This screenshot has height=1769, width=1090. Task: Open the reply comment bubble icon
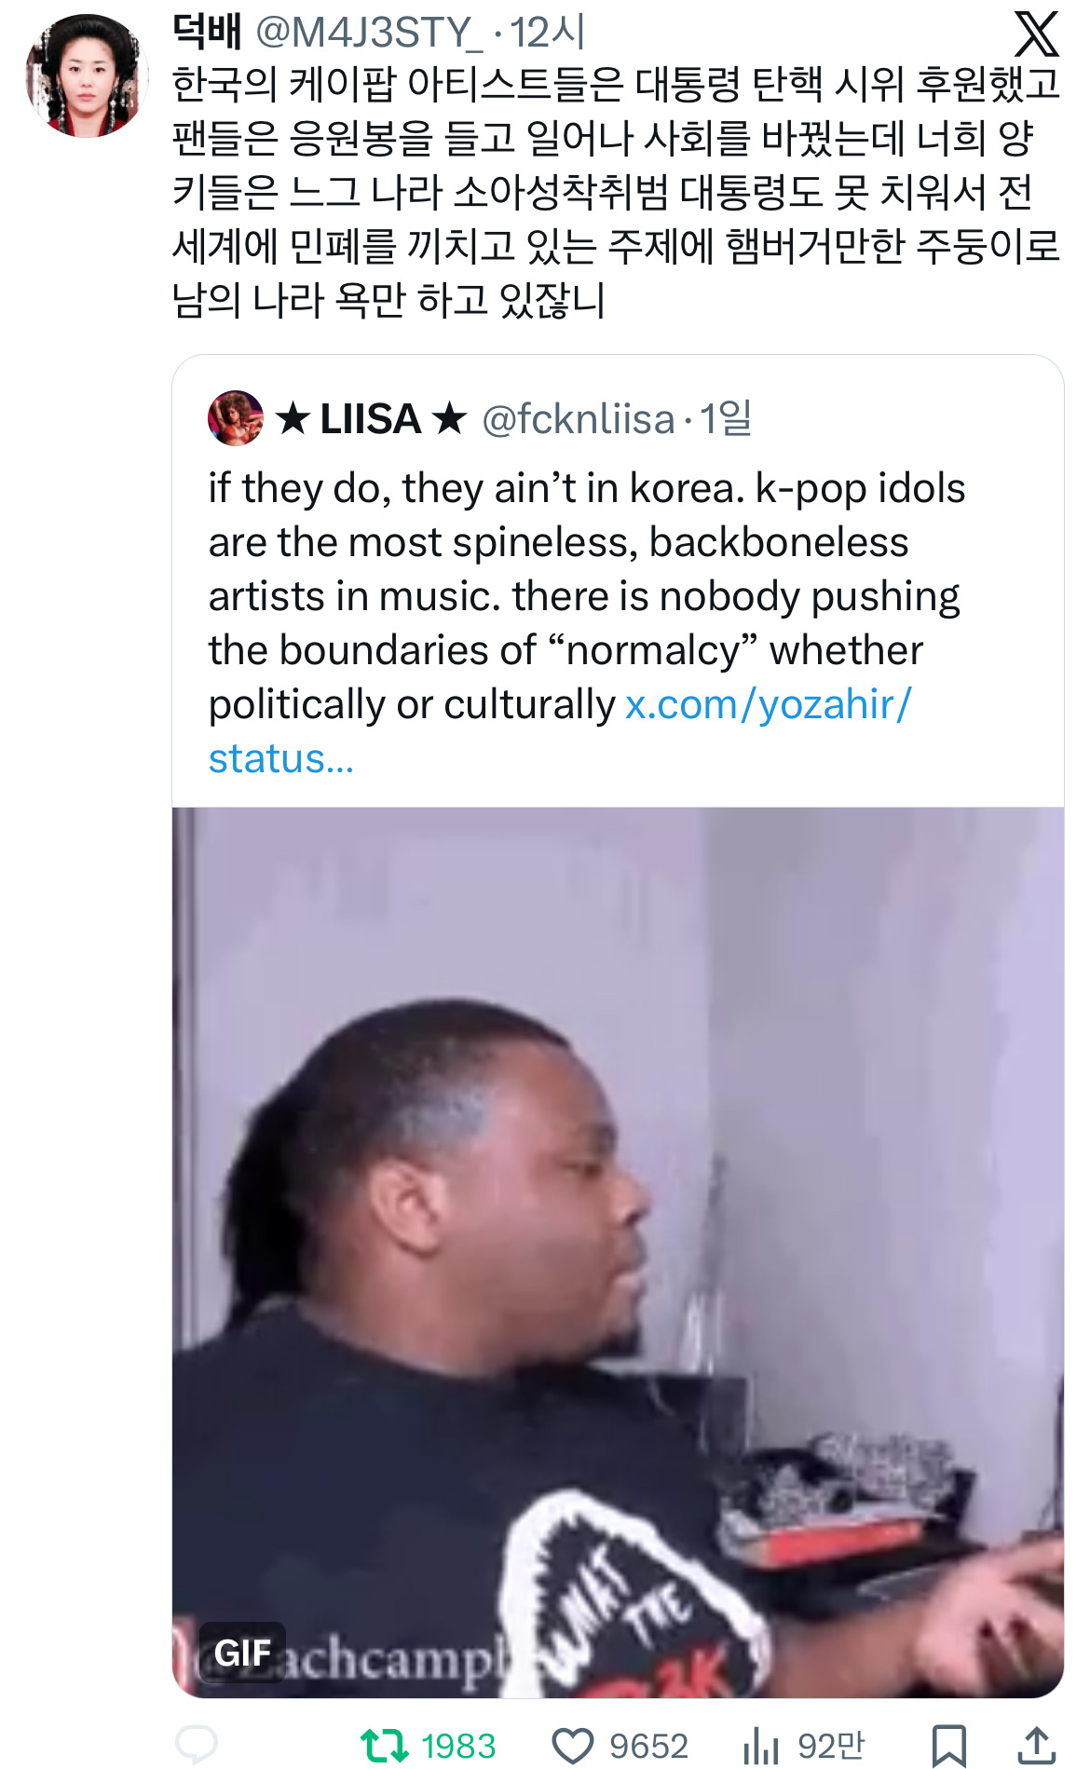tap(197, 1744)
